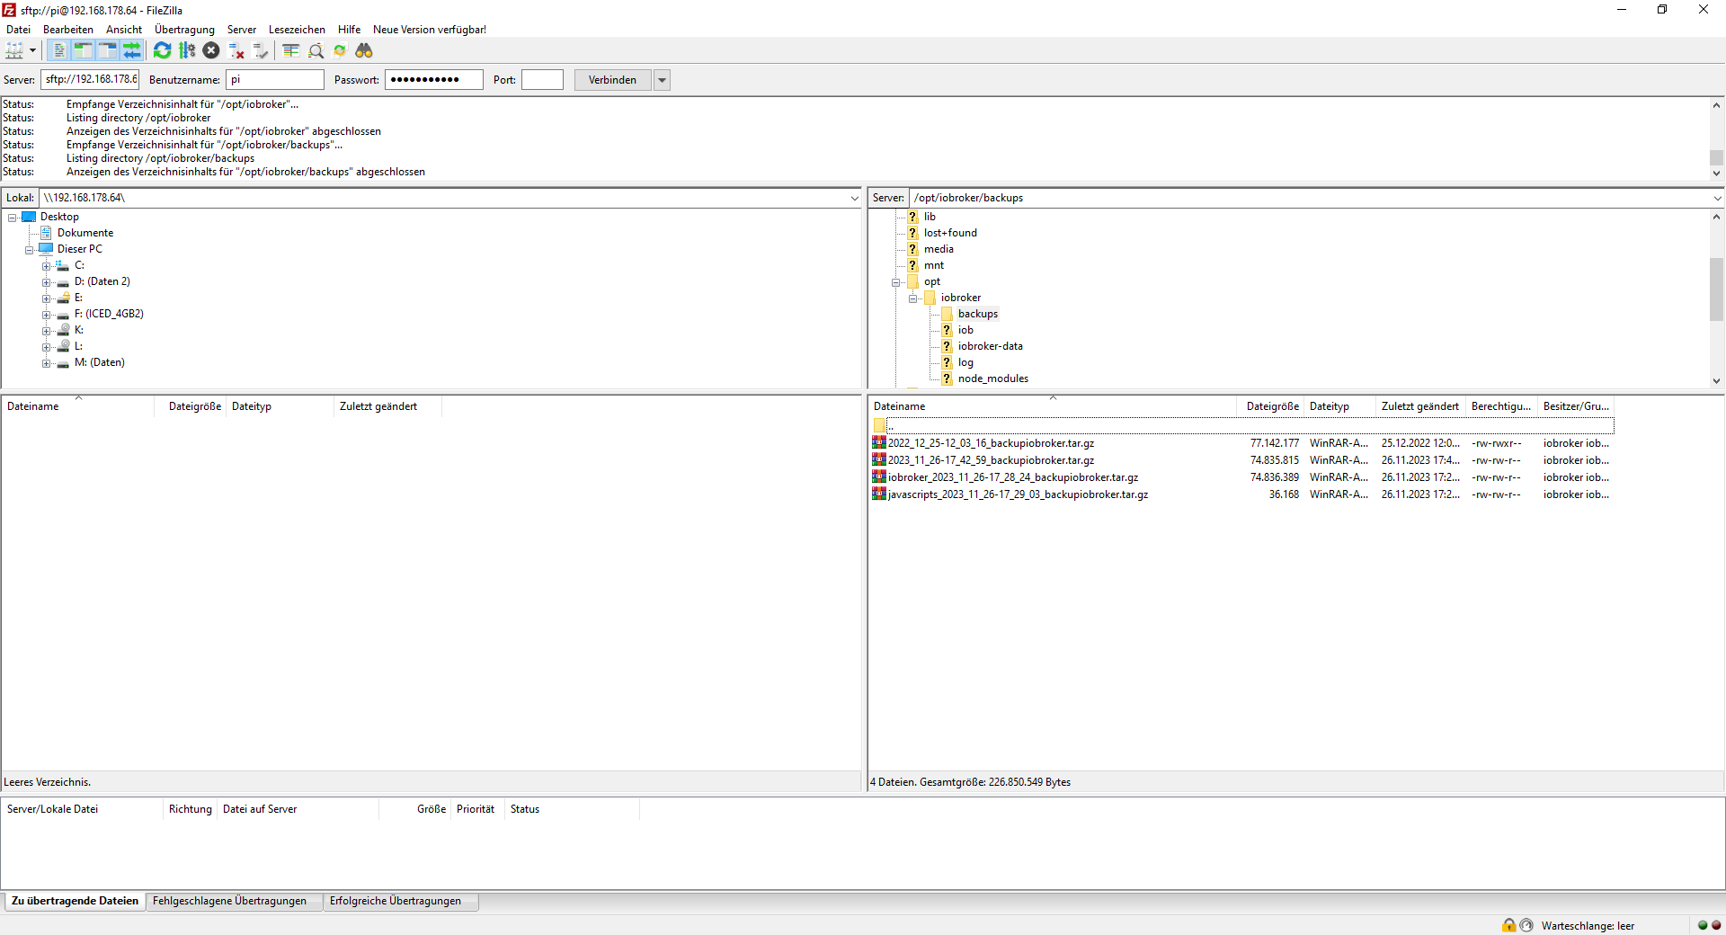Select Dokumente in local tree
This screenshot has width=1726, height=935.
pos(85,233)
